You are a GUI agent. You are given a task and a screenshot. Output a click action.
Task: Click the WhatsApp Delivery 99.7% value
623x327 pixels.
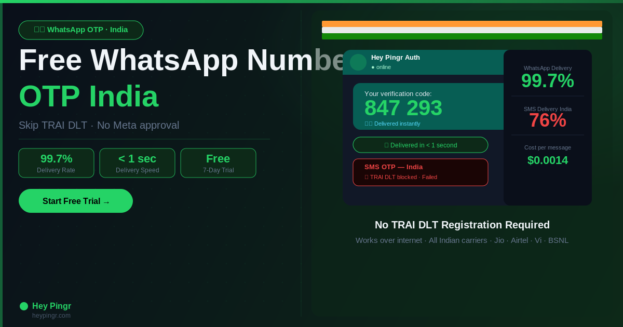547,81
